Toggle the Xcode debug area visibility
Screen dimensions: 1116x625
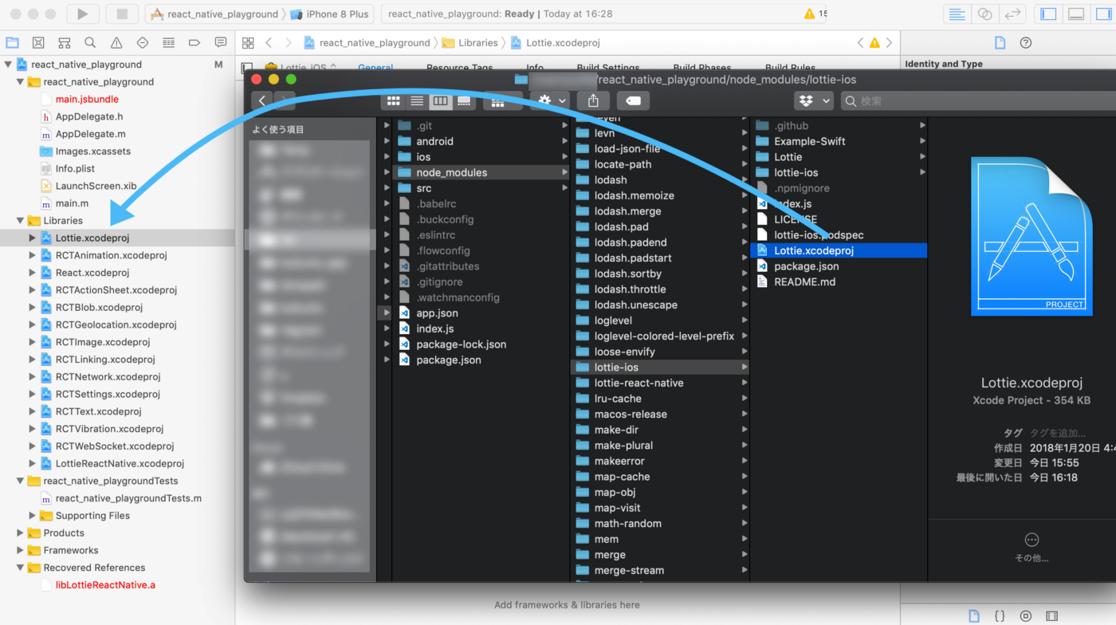tap(1076, 14)
